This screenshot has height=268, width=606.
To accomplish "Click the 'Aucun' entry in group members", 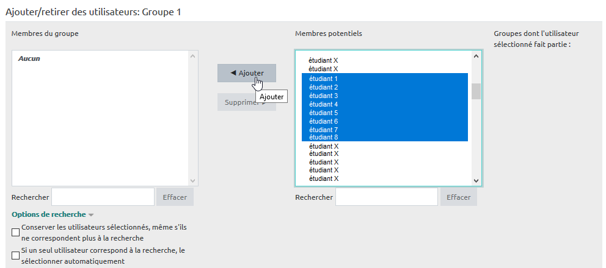I will [x=29, y=59].
